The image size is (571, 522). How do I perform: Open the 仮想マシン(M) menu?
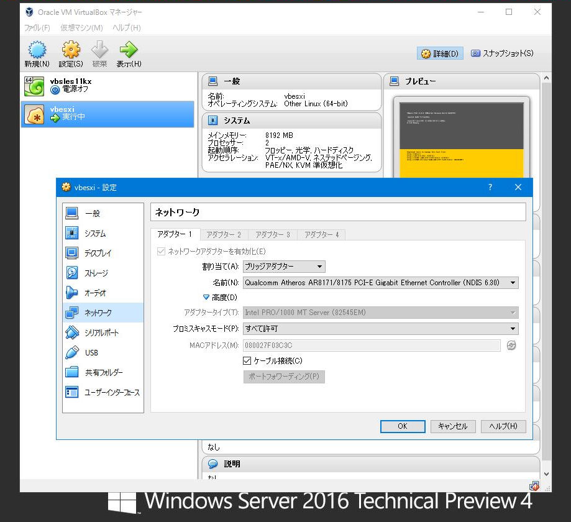tap(81, 28)
